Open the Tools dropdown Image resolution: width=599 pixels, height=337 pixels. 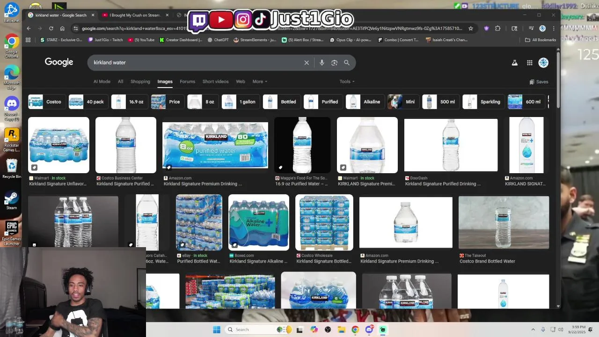point(347,81)
